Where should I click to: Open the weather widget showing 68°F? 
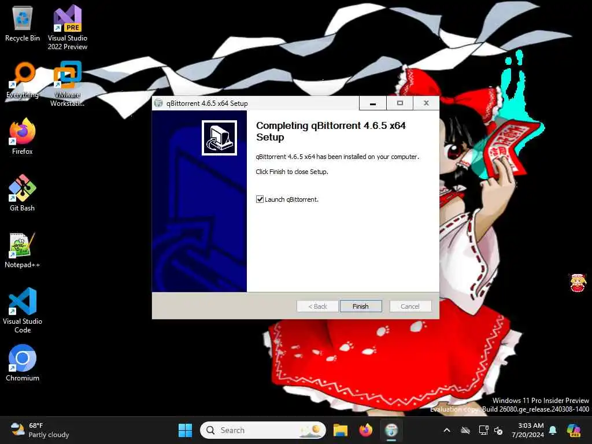40,430
